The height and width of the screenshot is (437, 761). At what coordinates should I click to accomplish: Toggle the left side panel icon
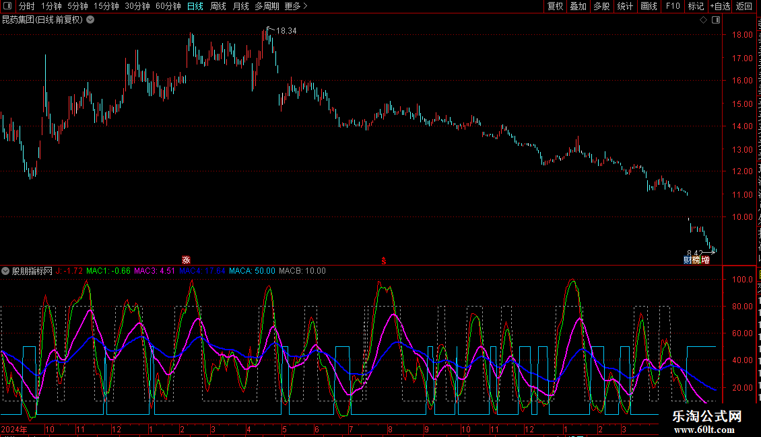click(7, 6)
